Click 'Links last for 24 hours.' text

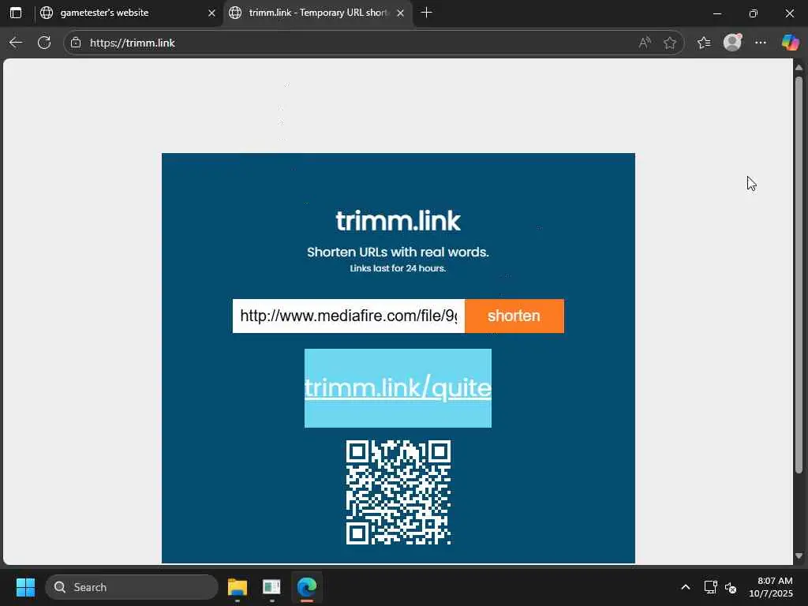[398, 268]
